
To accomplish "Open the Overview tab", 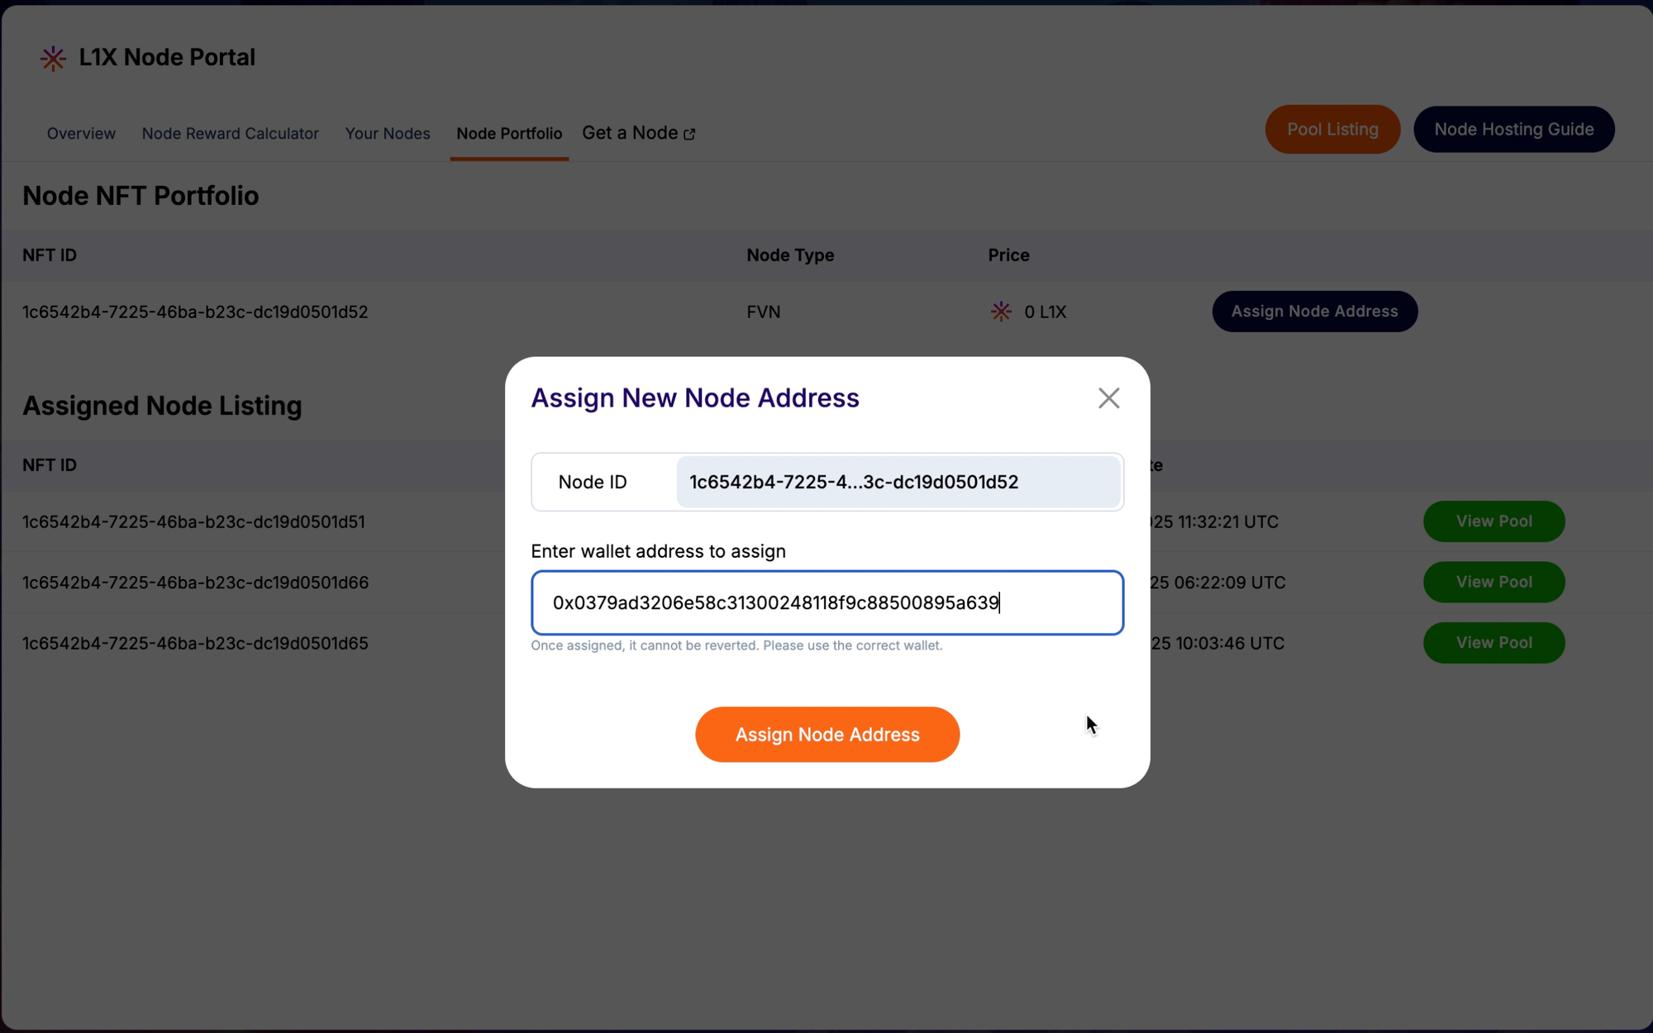I will 81,133.
